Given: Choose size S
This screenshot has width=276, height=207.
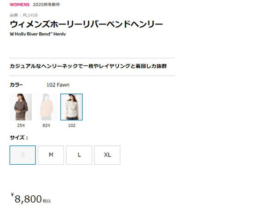Looking at the screenshot, I should click(23, 155).
